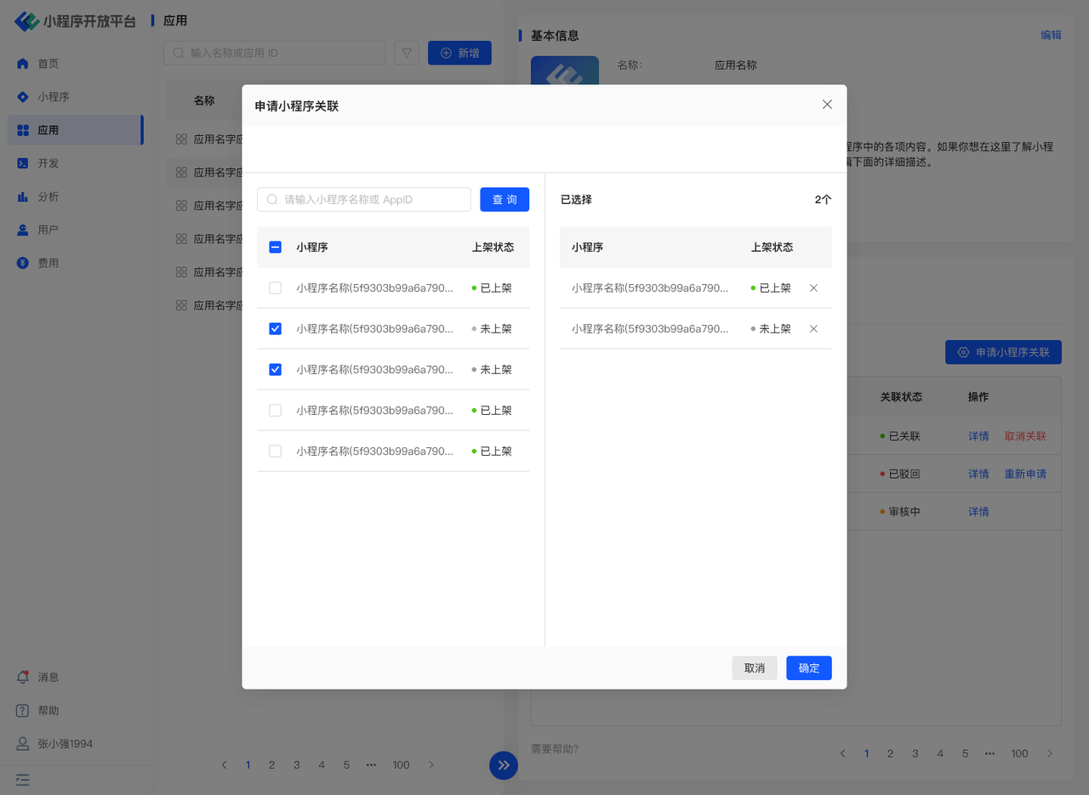
Task: Toggle the select-all checkbox in 小程序 header
Action: coord(275,247)
